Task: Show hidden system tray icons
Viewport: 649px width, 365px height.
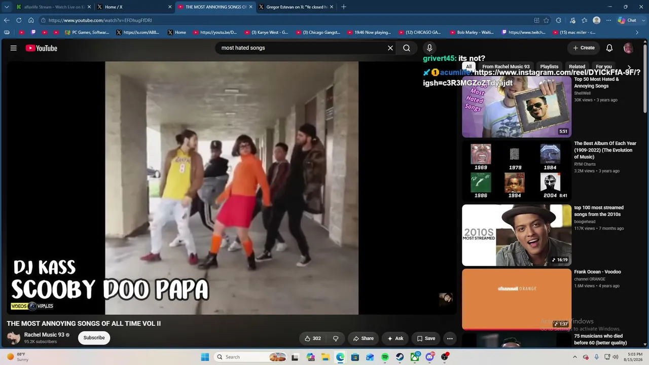Action: tap(574, 357)
